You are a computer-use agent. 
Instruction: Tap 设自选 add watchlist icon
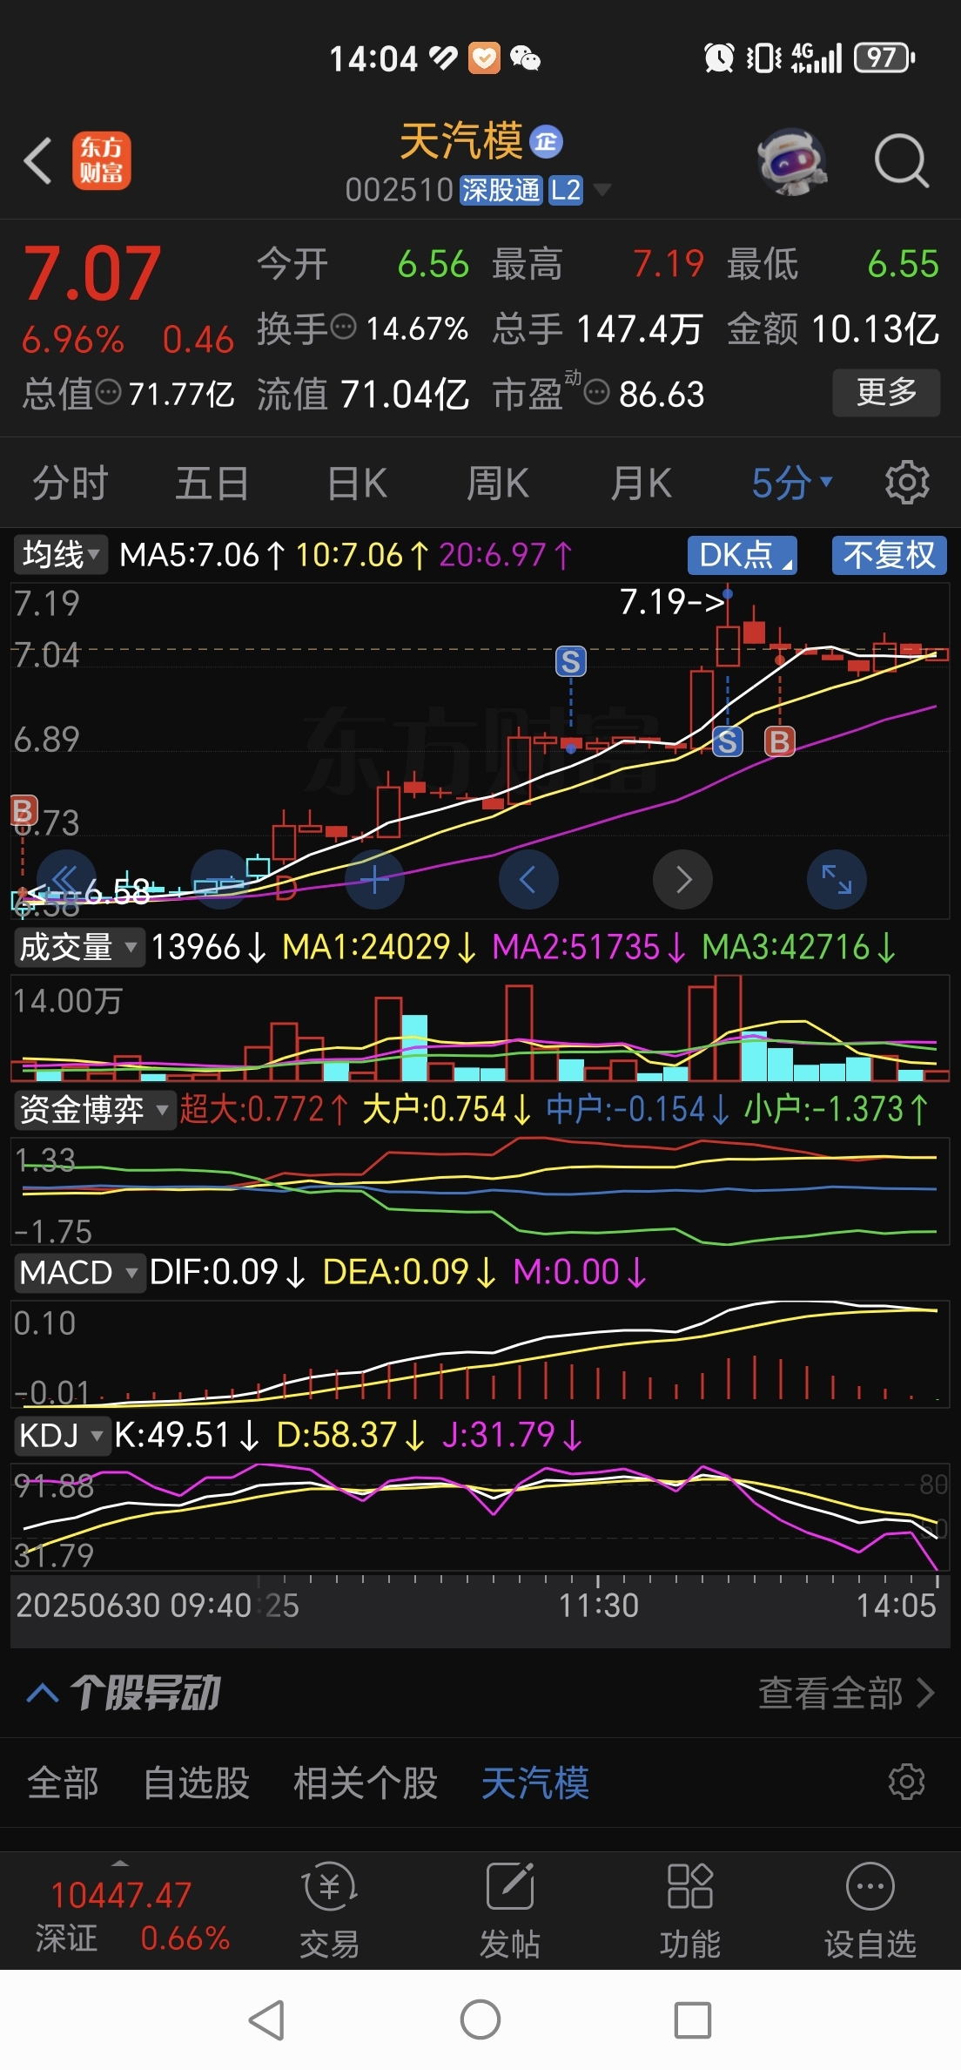click(x=870, y=1910)
